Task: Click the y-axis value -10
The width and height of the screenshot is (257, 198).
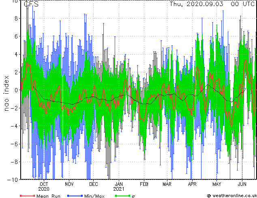Action: click(x=13, y=180)
